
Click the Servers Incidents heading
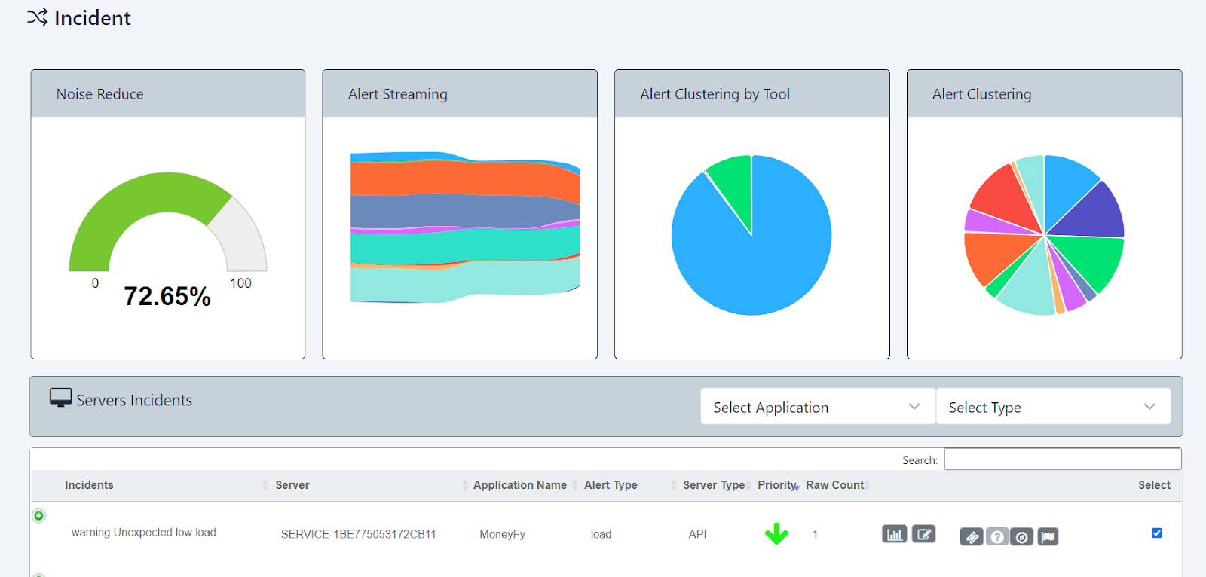pyautogui.click(x=134, y=400)
